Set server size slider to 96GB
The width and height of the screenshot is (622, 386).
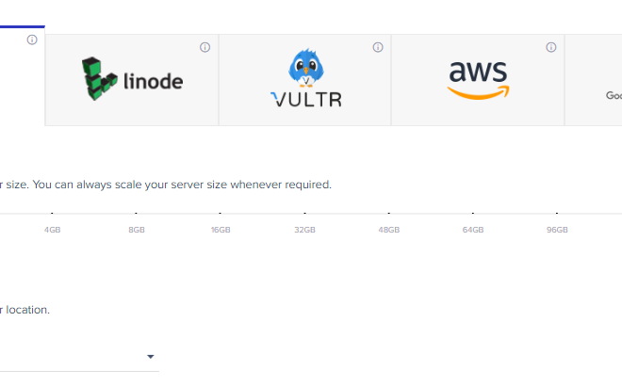(557, 214)
